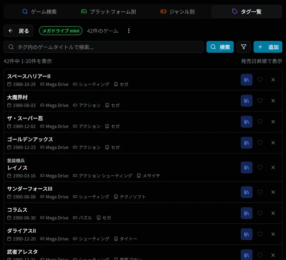Switch to プラットフォーム別 tab
Screen dimensions: 286x260
pyautogui.click(x=108, y=12)
